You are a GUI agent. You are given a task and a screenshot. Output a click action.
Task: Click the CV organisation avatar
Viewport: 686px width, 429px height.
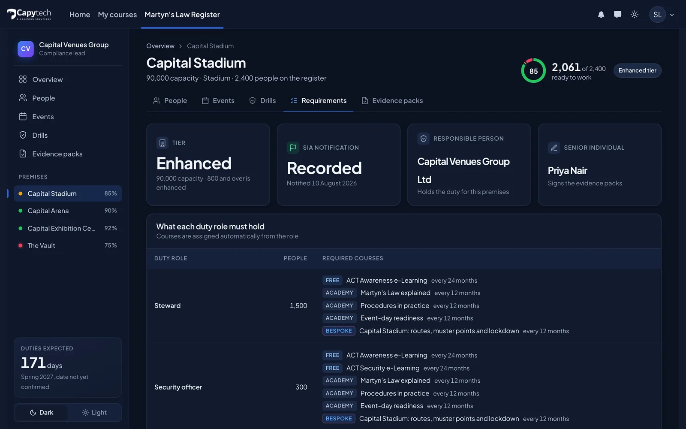[x=26, y=49]
